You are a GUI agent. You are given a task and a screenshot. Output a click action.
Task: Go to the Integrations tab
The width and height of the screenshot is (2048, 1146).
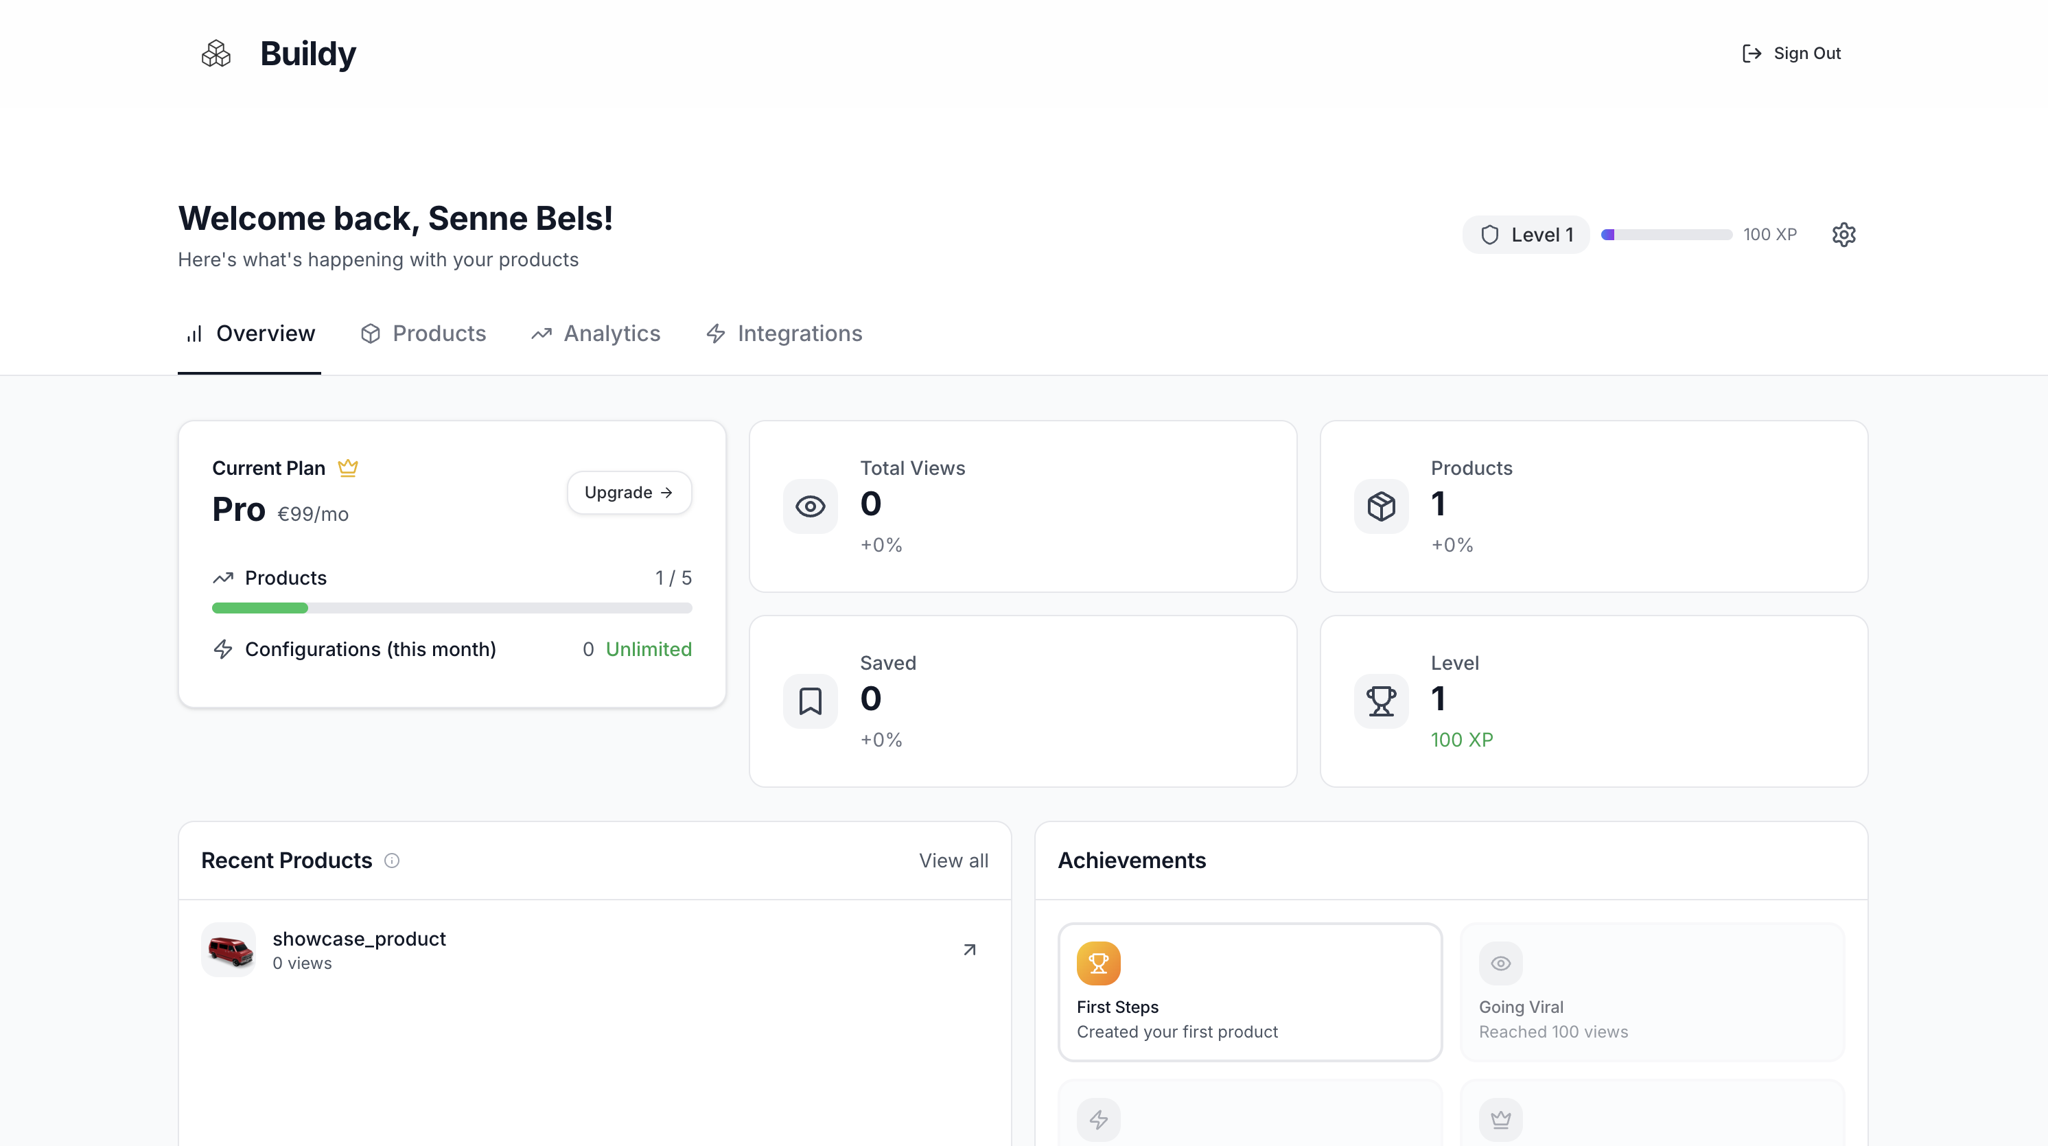coord(784,334)
